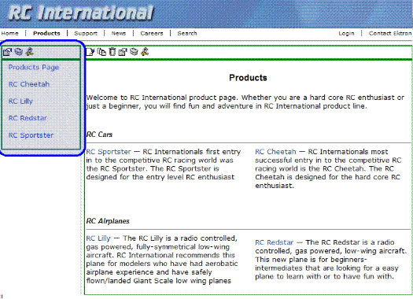Click the two-pages copy icon in content toolbar
The height and width of the screenshot is (299, 413).
tap(101, 52)
